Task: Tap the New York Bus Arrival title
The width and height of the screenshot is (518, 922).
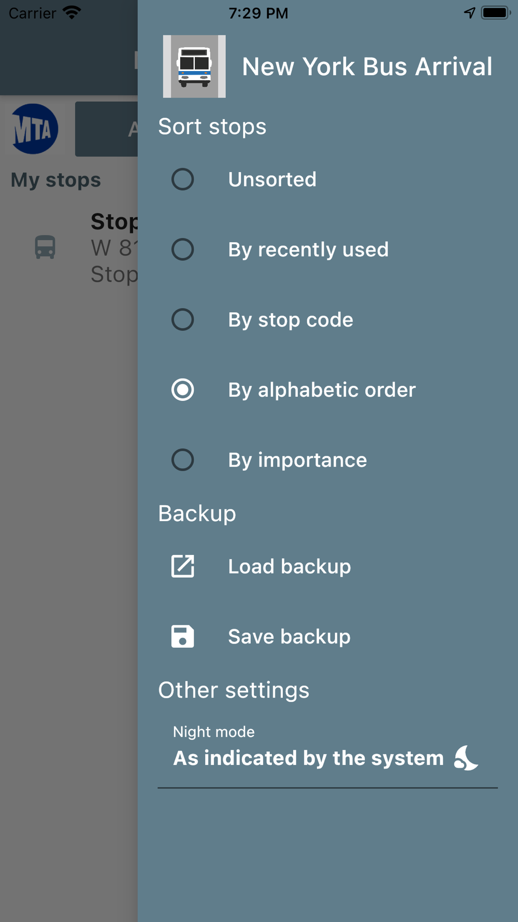Action: 367,67
